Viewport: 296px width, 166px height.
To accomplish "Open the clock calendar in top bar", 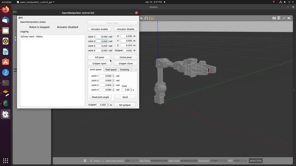I will pyautogui.click(x=154, y=2).
